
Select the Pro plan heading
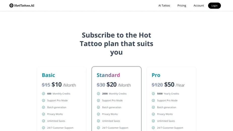pos(156,75)
